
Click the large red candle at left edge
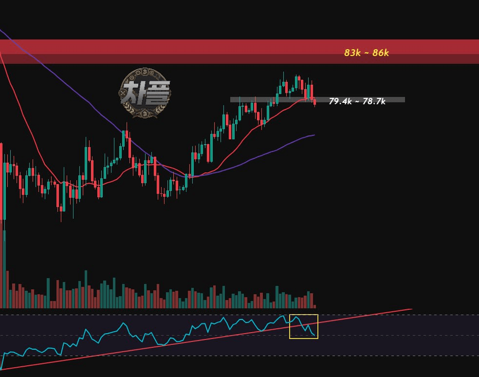pyautogui.click(x=1, y=181)
